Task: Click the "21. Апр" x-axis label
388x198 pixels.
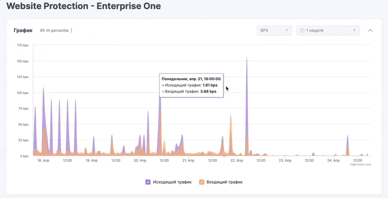Action: pos(188,161)
